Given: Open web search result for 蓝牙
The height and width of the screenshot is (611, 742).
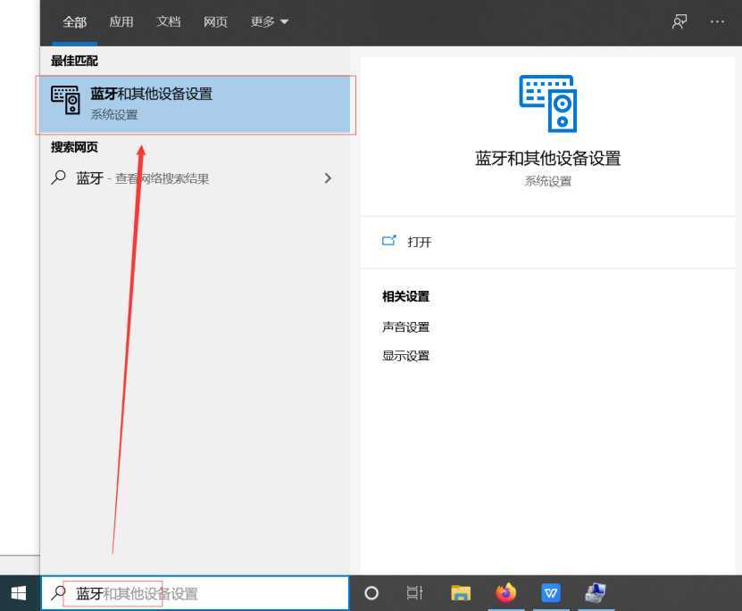Looking at the screenshot, I should coord(195,178).
